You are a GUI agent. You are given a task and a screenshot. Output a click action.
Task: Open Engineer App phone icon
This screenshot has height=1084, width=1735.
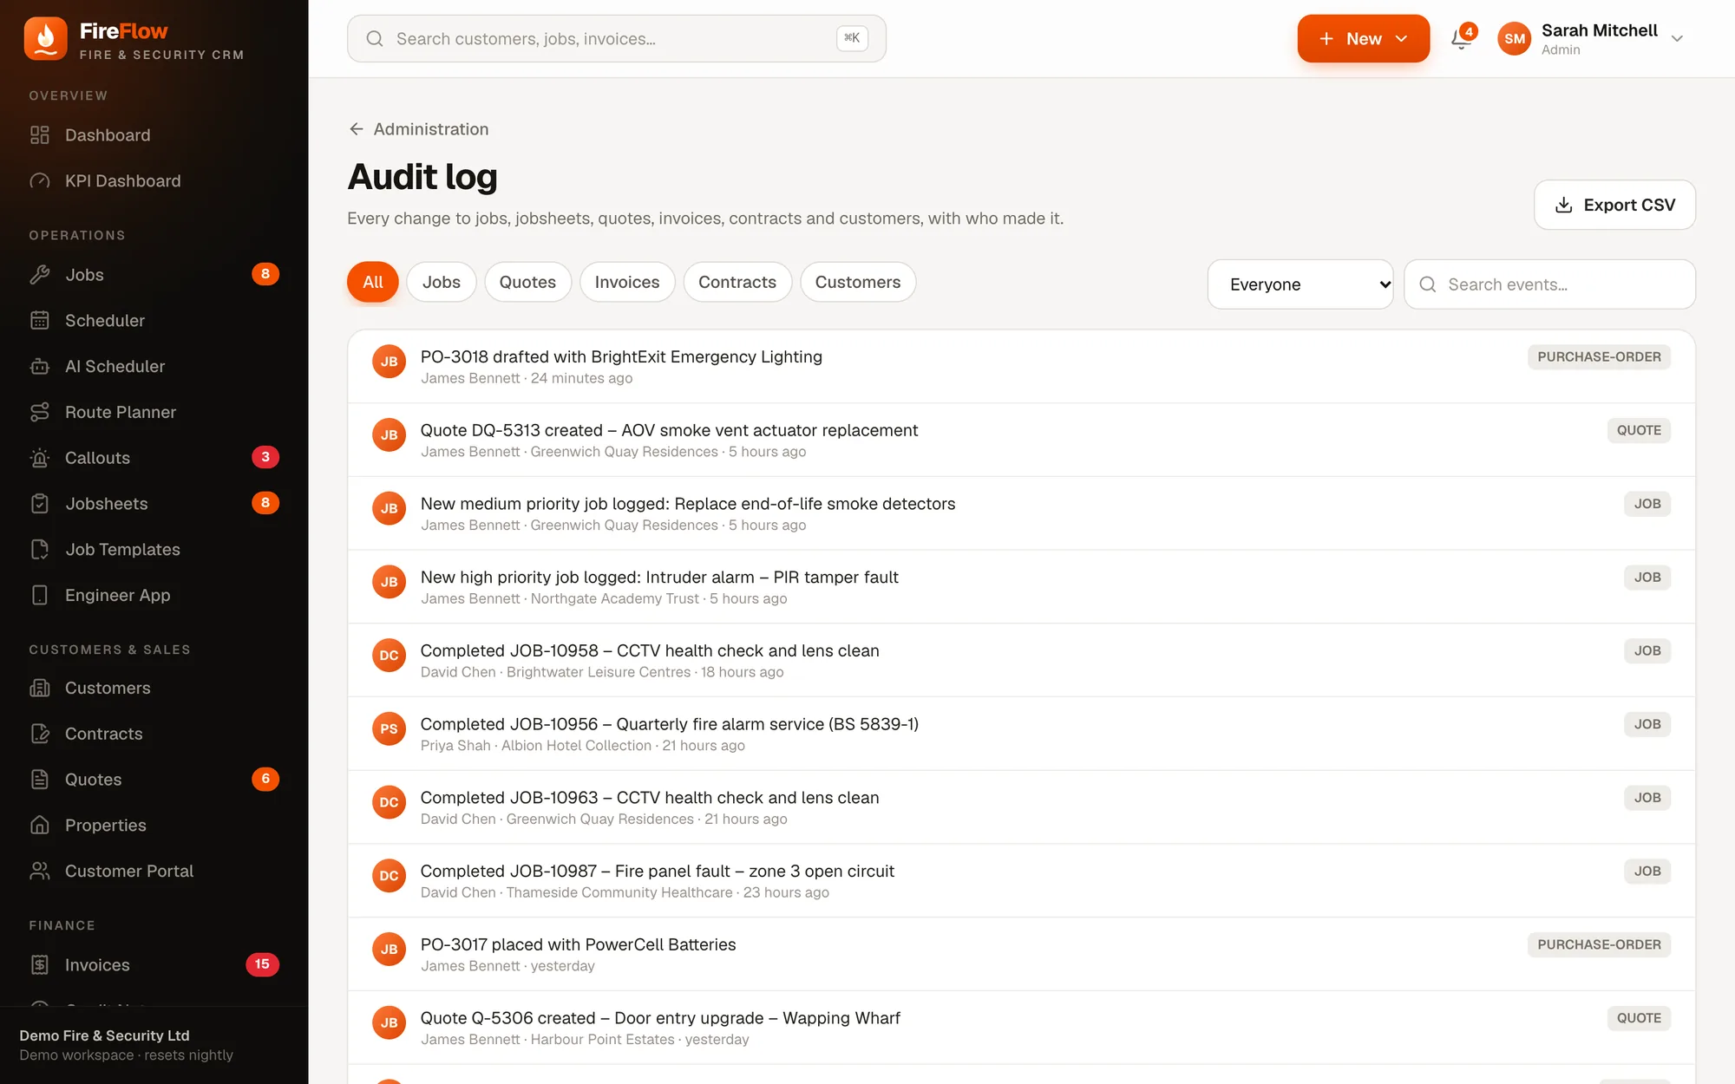[40, 596]
